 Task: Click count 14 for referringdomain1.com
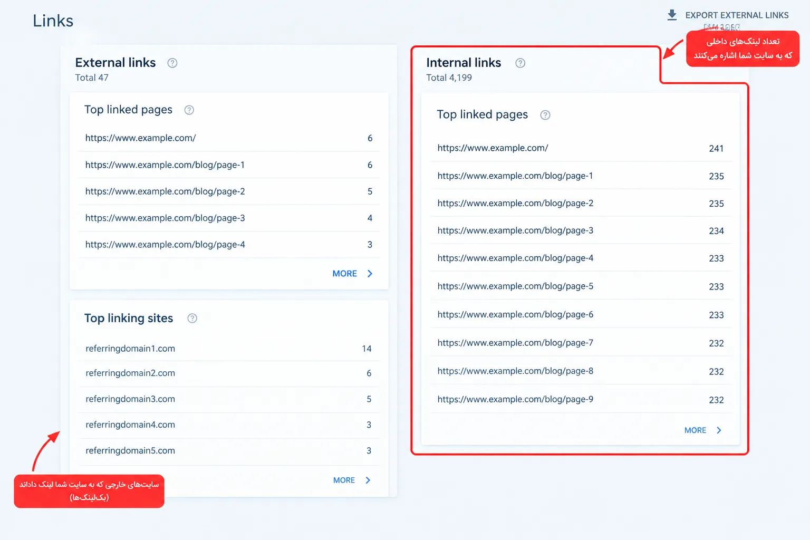click(367, 349)
